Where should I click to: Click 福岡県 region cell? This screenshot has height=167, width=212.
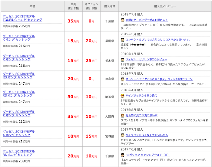click(x=110, y=41)
